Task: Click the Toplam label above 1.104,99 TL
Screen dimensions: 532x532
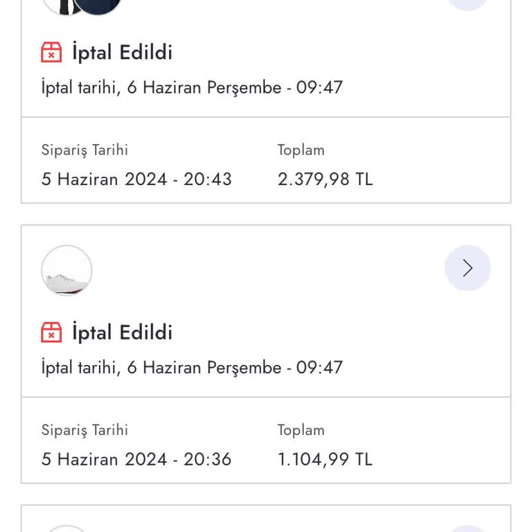Action: 301,430
